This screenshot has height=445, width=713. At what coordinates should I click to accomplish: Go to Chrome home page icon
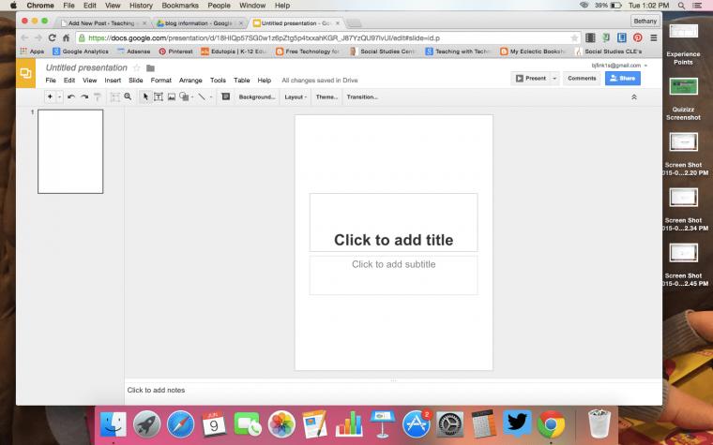(x=67, y=38)
